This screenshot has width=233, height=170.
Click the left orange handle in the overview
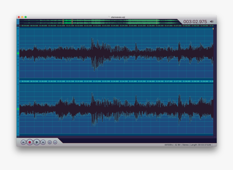pyautogui.click(x=63, y=22)
